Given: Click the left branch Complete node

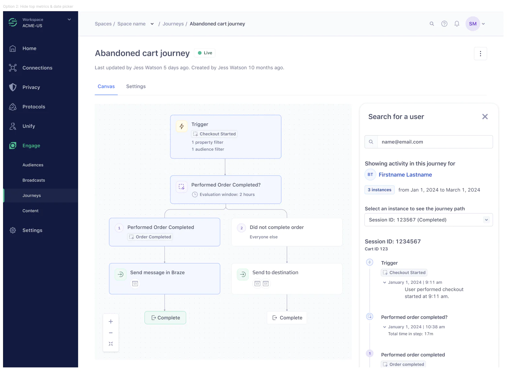Looking at the screenshot, I should (x=165, y=318).
